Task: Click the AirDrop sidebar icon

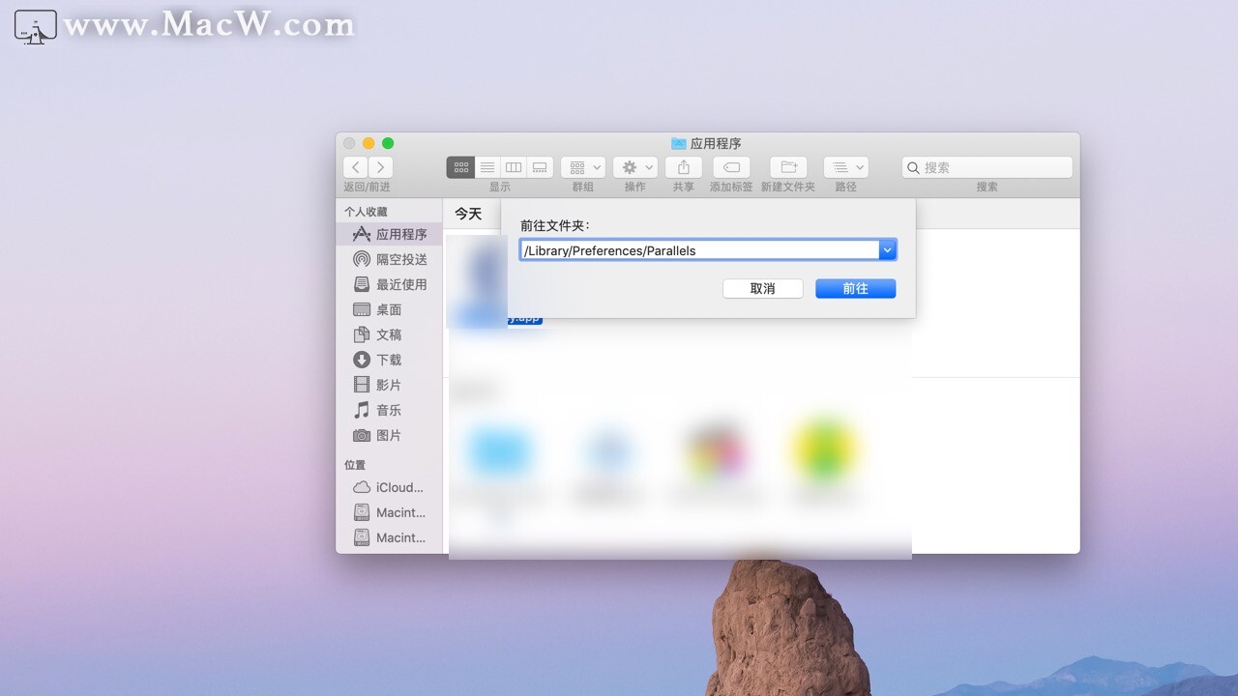Action: pos(362,259)
